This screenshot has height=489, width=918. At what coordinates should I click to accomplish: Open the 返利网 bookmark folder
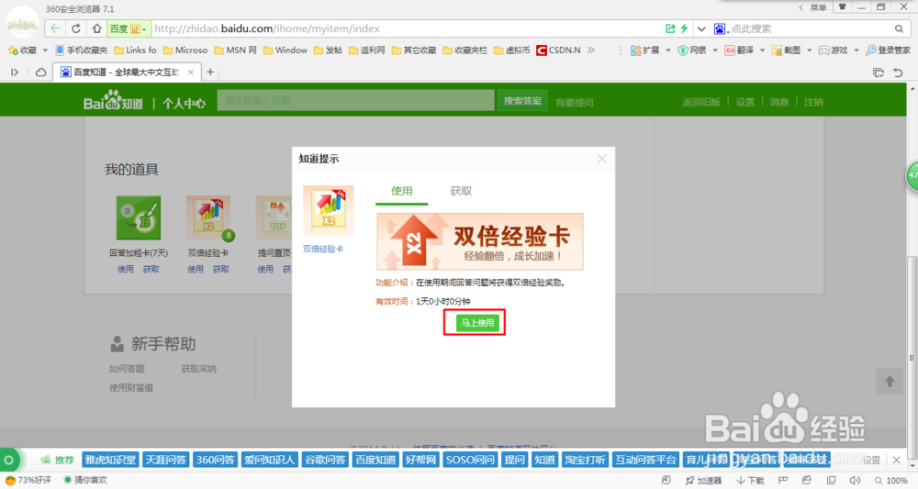(x=366, y=50)
